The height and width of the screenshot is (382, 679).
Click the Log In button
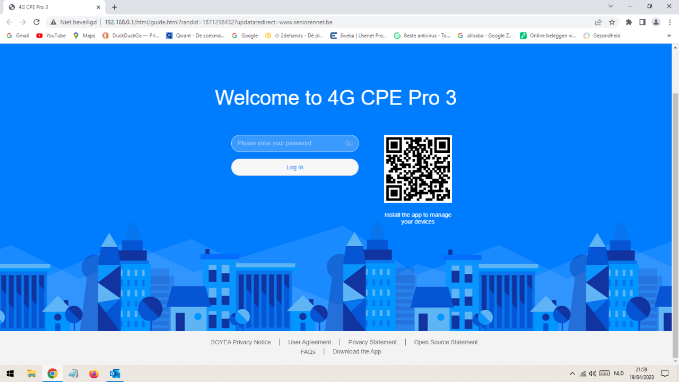[x=295, y=167]
